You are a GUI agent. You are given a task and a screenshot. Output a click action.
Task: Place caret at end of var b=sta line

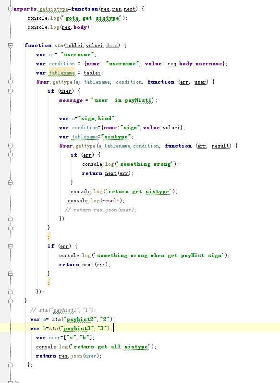click(113, 329)
